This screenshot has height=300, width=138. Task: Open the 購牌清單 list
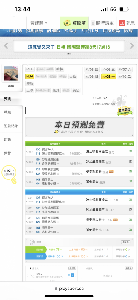102,23
